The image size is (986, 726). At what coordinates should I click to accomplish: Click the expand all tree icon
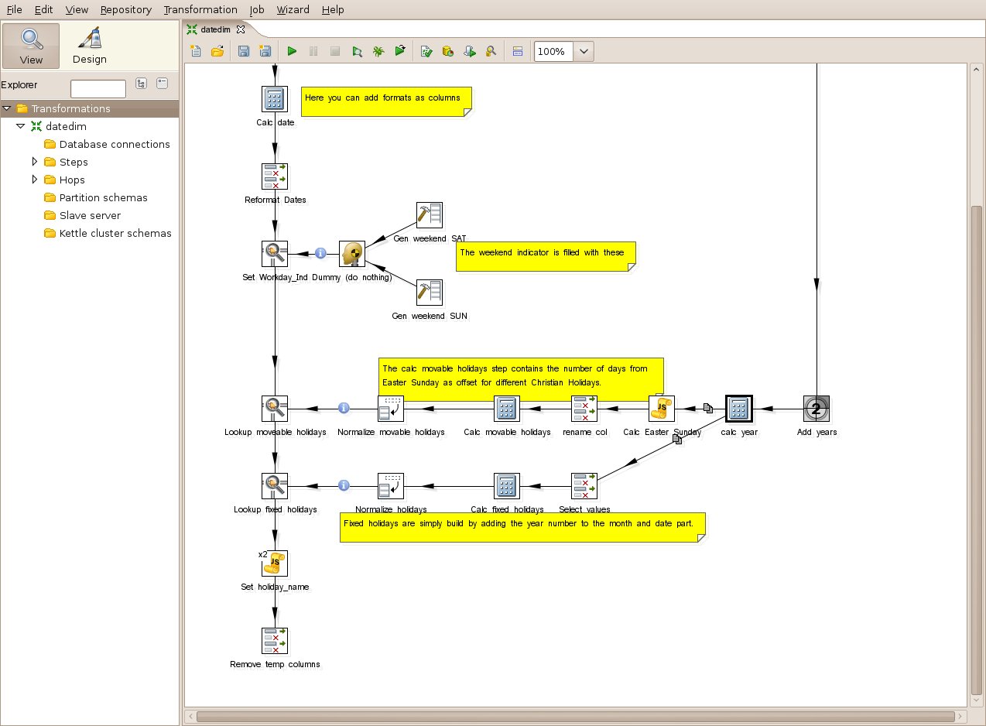click(x=141, y=84)
